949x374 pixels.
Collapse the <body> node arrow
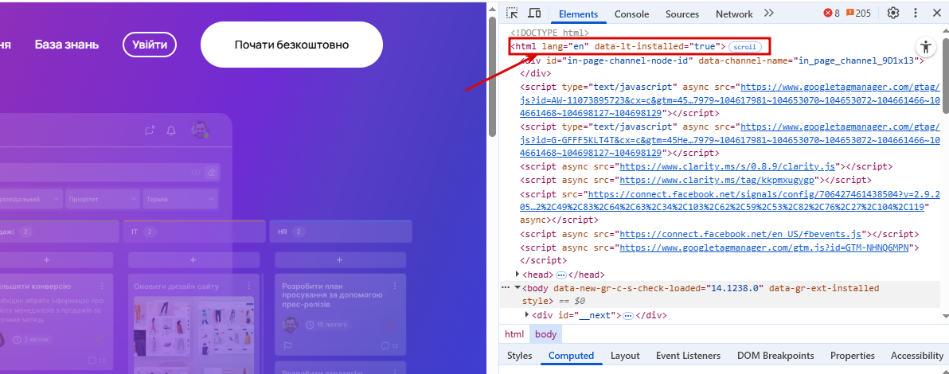(517, 287)
